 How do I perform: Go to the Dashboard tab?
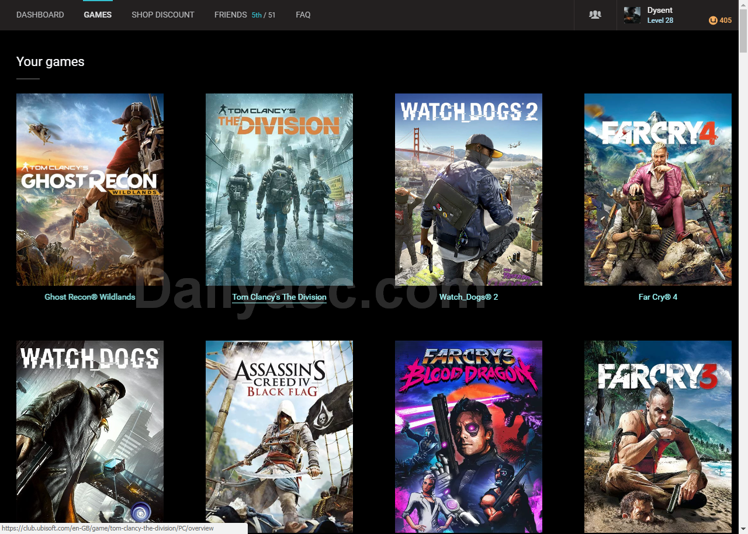pos(40,15)
